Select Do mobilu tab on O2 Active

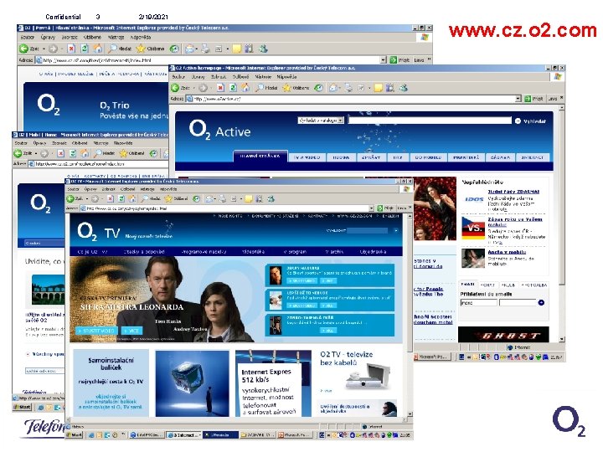(428, 157)
